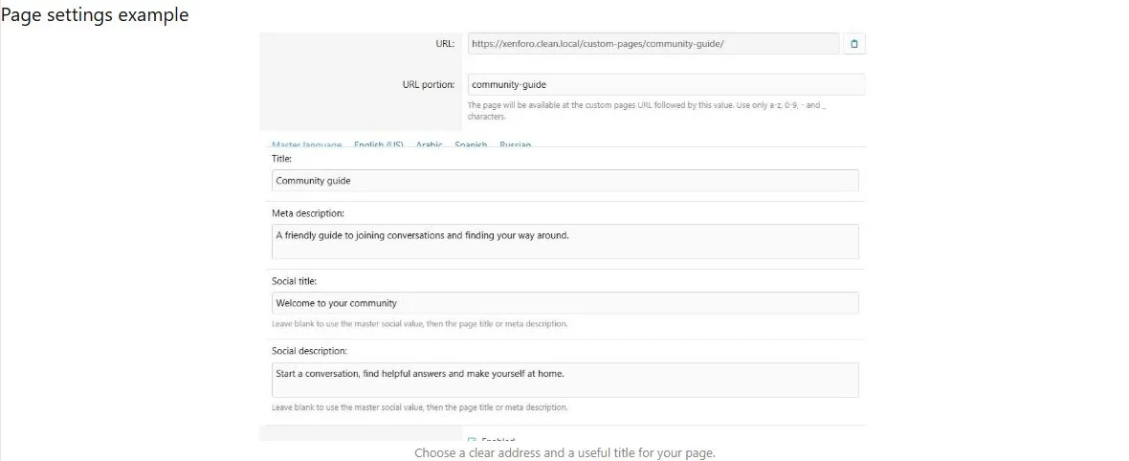Focus the URL portion input field
This screenshot has height=461, width=1129.
[666, 84]
